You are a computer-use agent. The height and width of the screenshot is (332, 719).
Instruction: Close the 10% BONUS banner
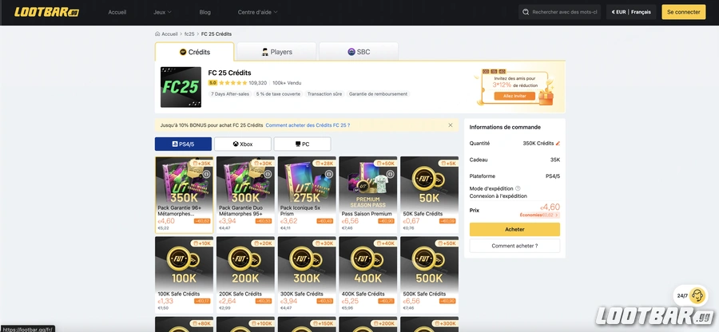click(x=451, y=125)
